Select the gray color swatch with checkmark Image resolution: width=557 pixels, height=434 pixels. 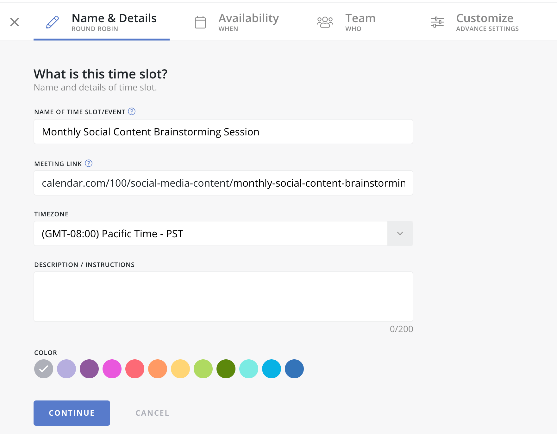point(44,369)
